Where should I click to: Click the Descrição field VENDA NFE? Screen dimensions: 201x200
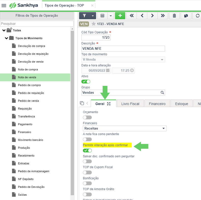pyautogui.click(x=123, y=48)
